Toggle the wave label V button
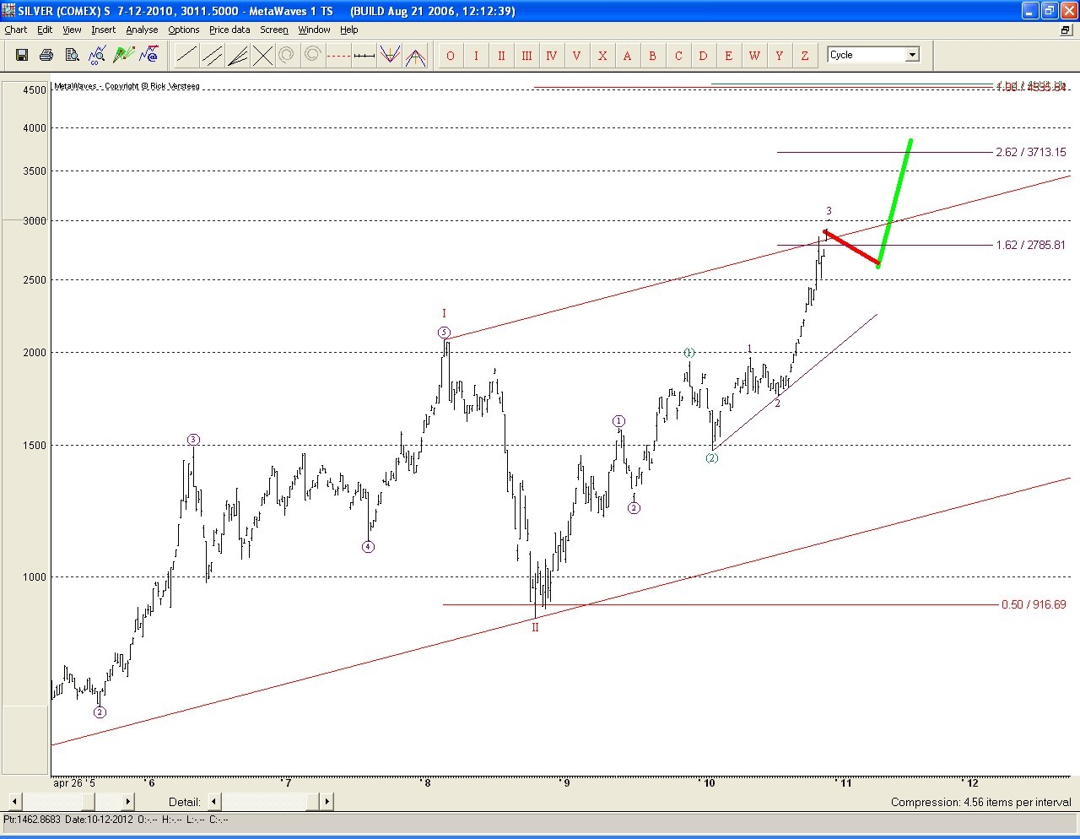 click(577, 56)
